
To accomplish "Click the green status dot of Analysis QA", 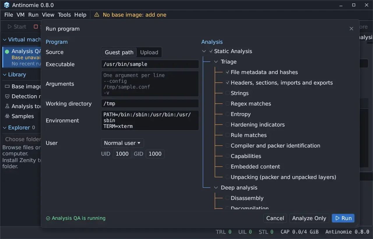I will (x=7, y=52).
